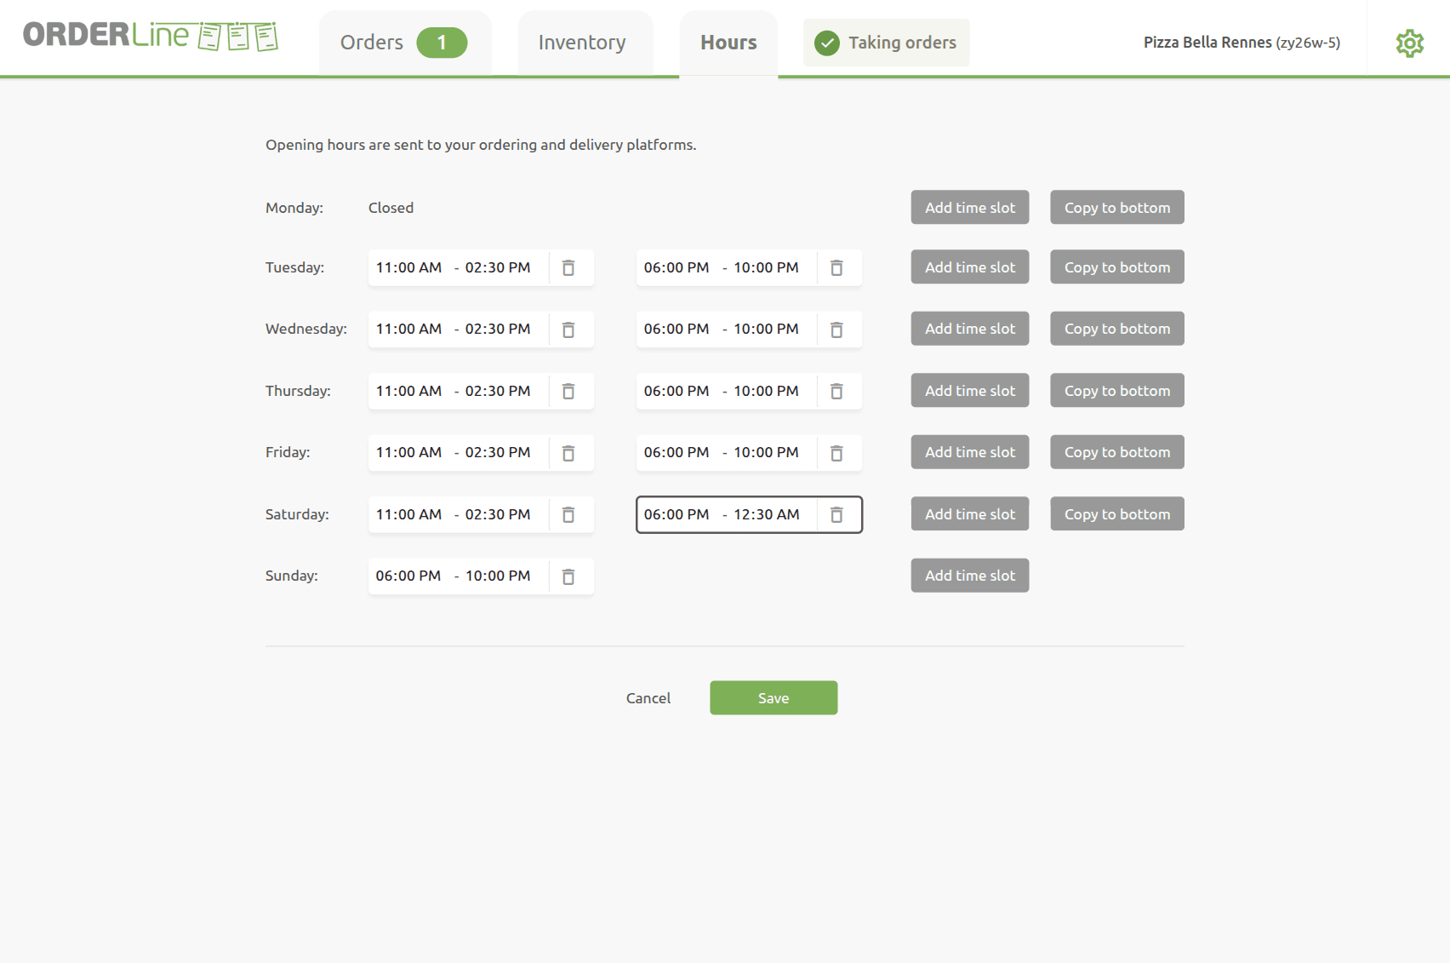Edit Sunday 10:00 PM end time
The width and height of the screenshot is (1450, 963).
498,576
